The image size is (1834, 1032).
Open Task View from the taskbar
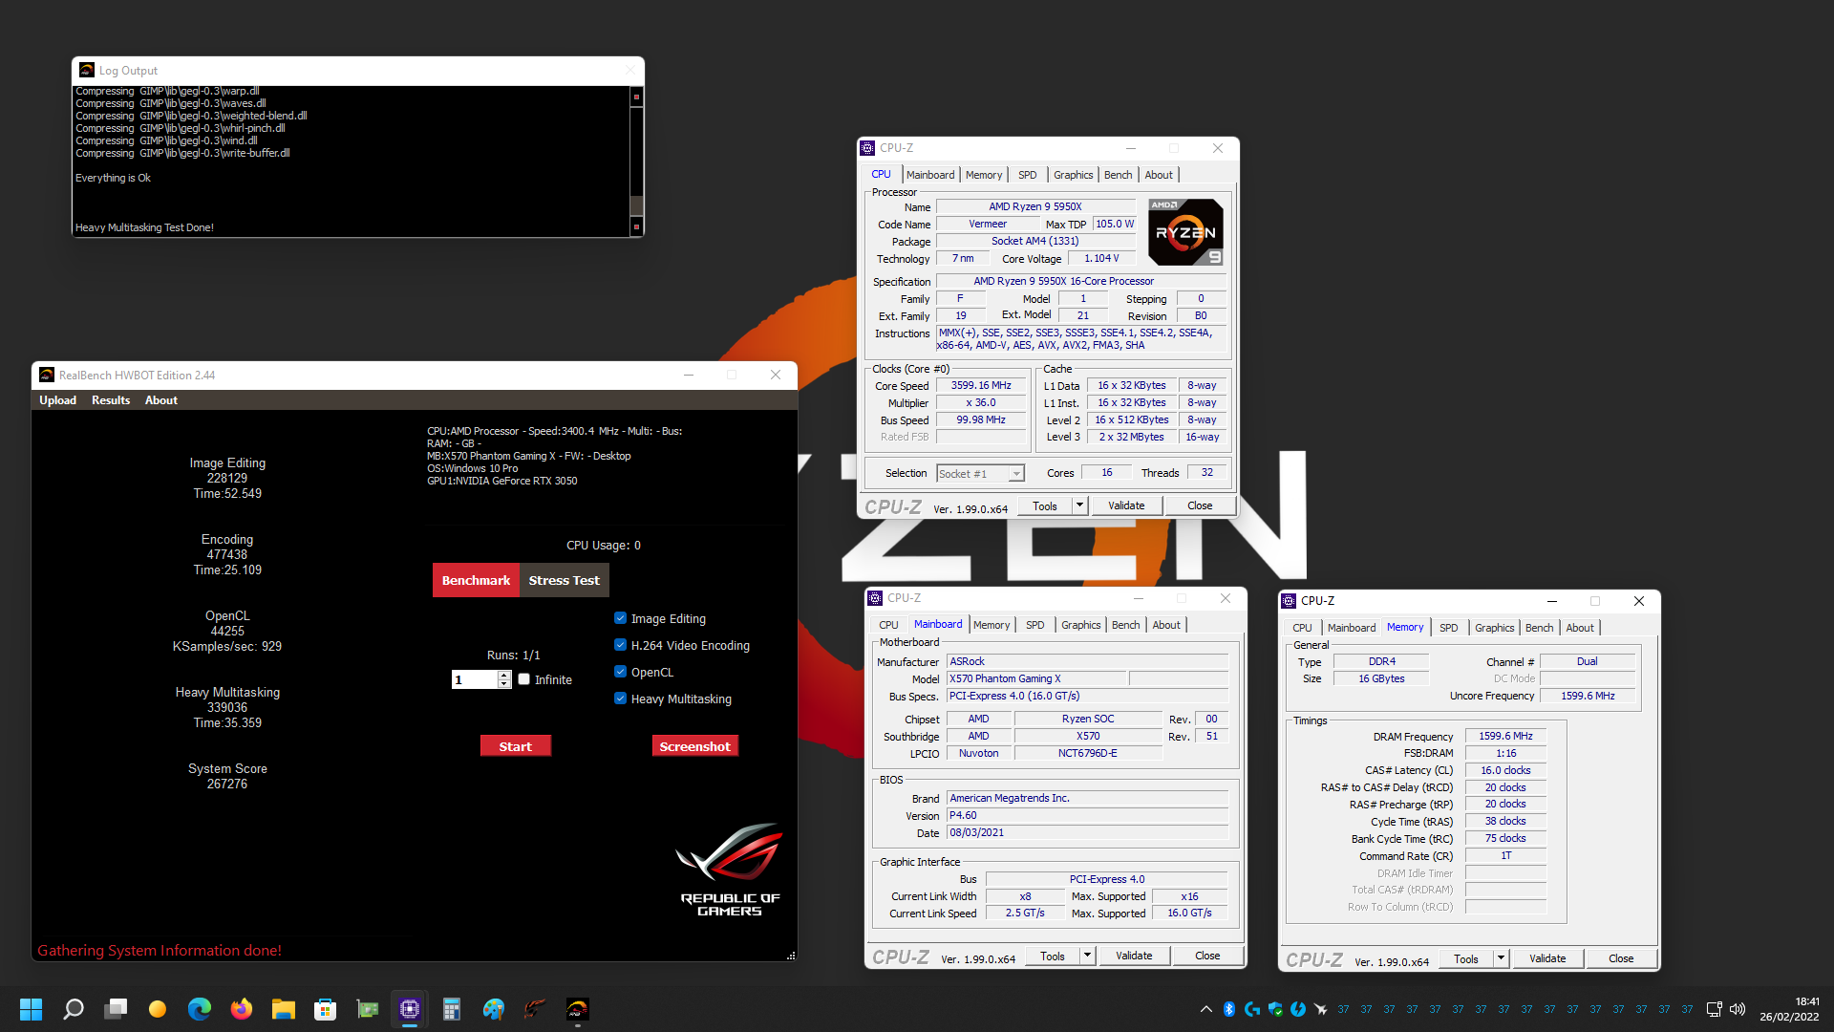116,1009
